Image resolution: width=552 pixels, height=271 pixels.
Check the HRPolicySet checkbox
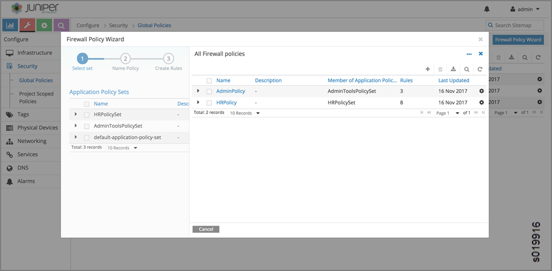point(87,115)
